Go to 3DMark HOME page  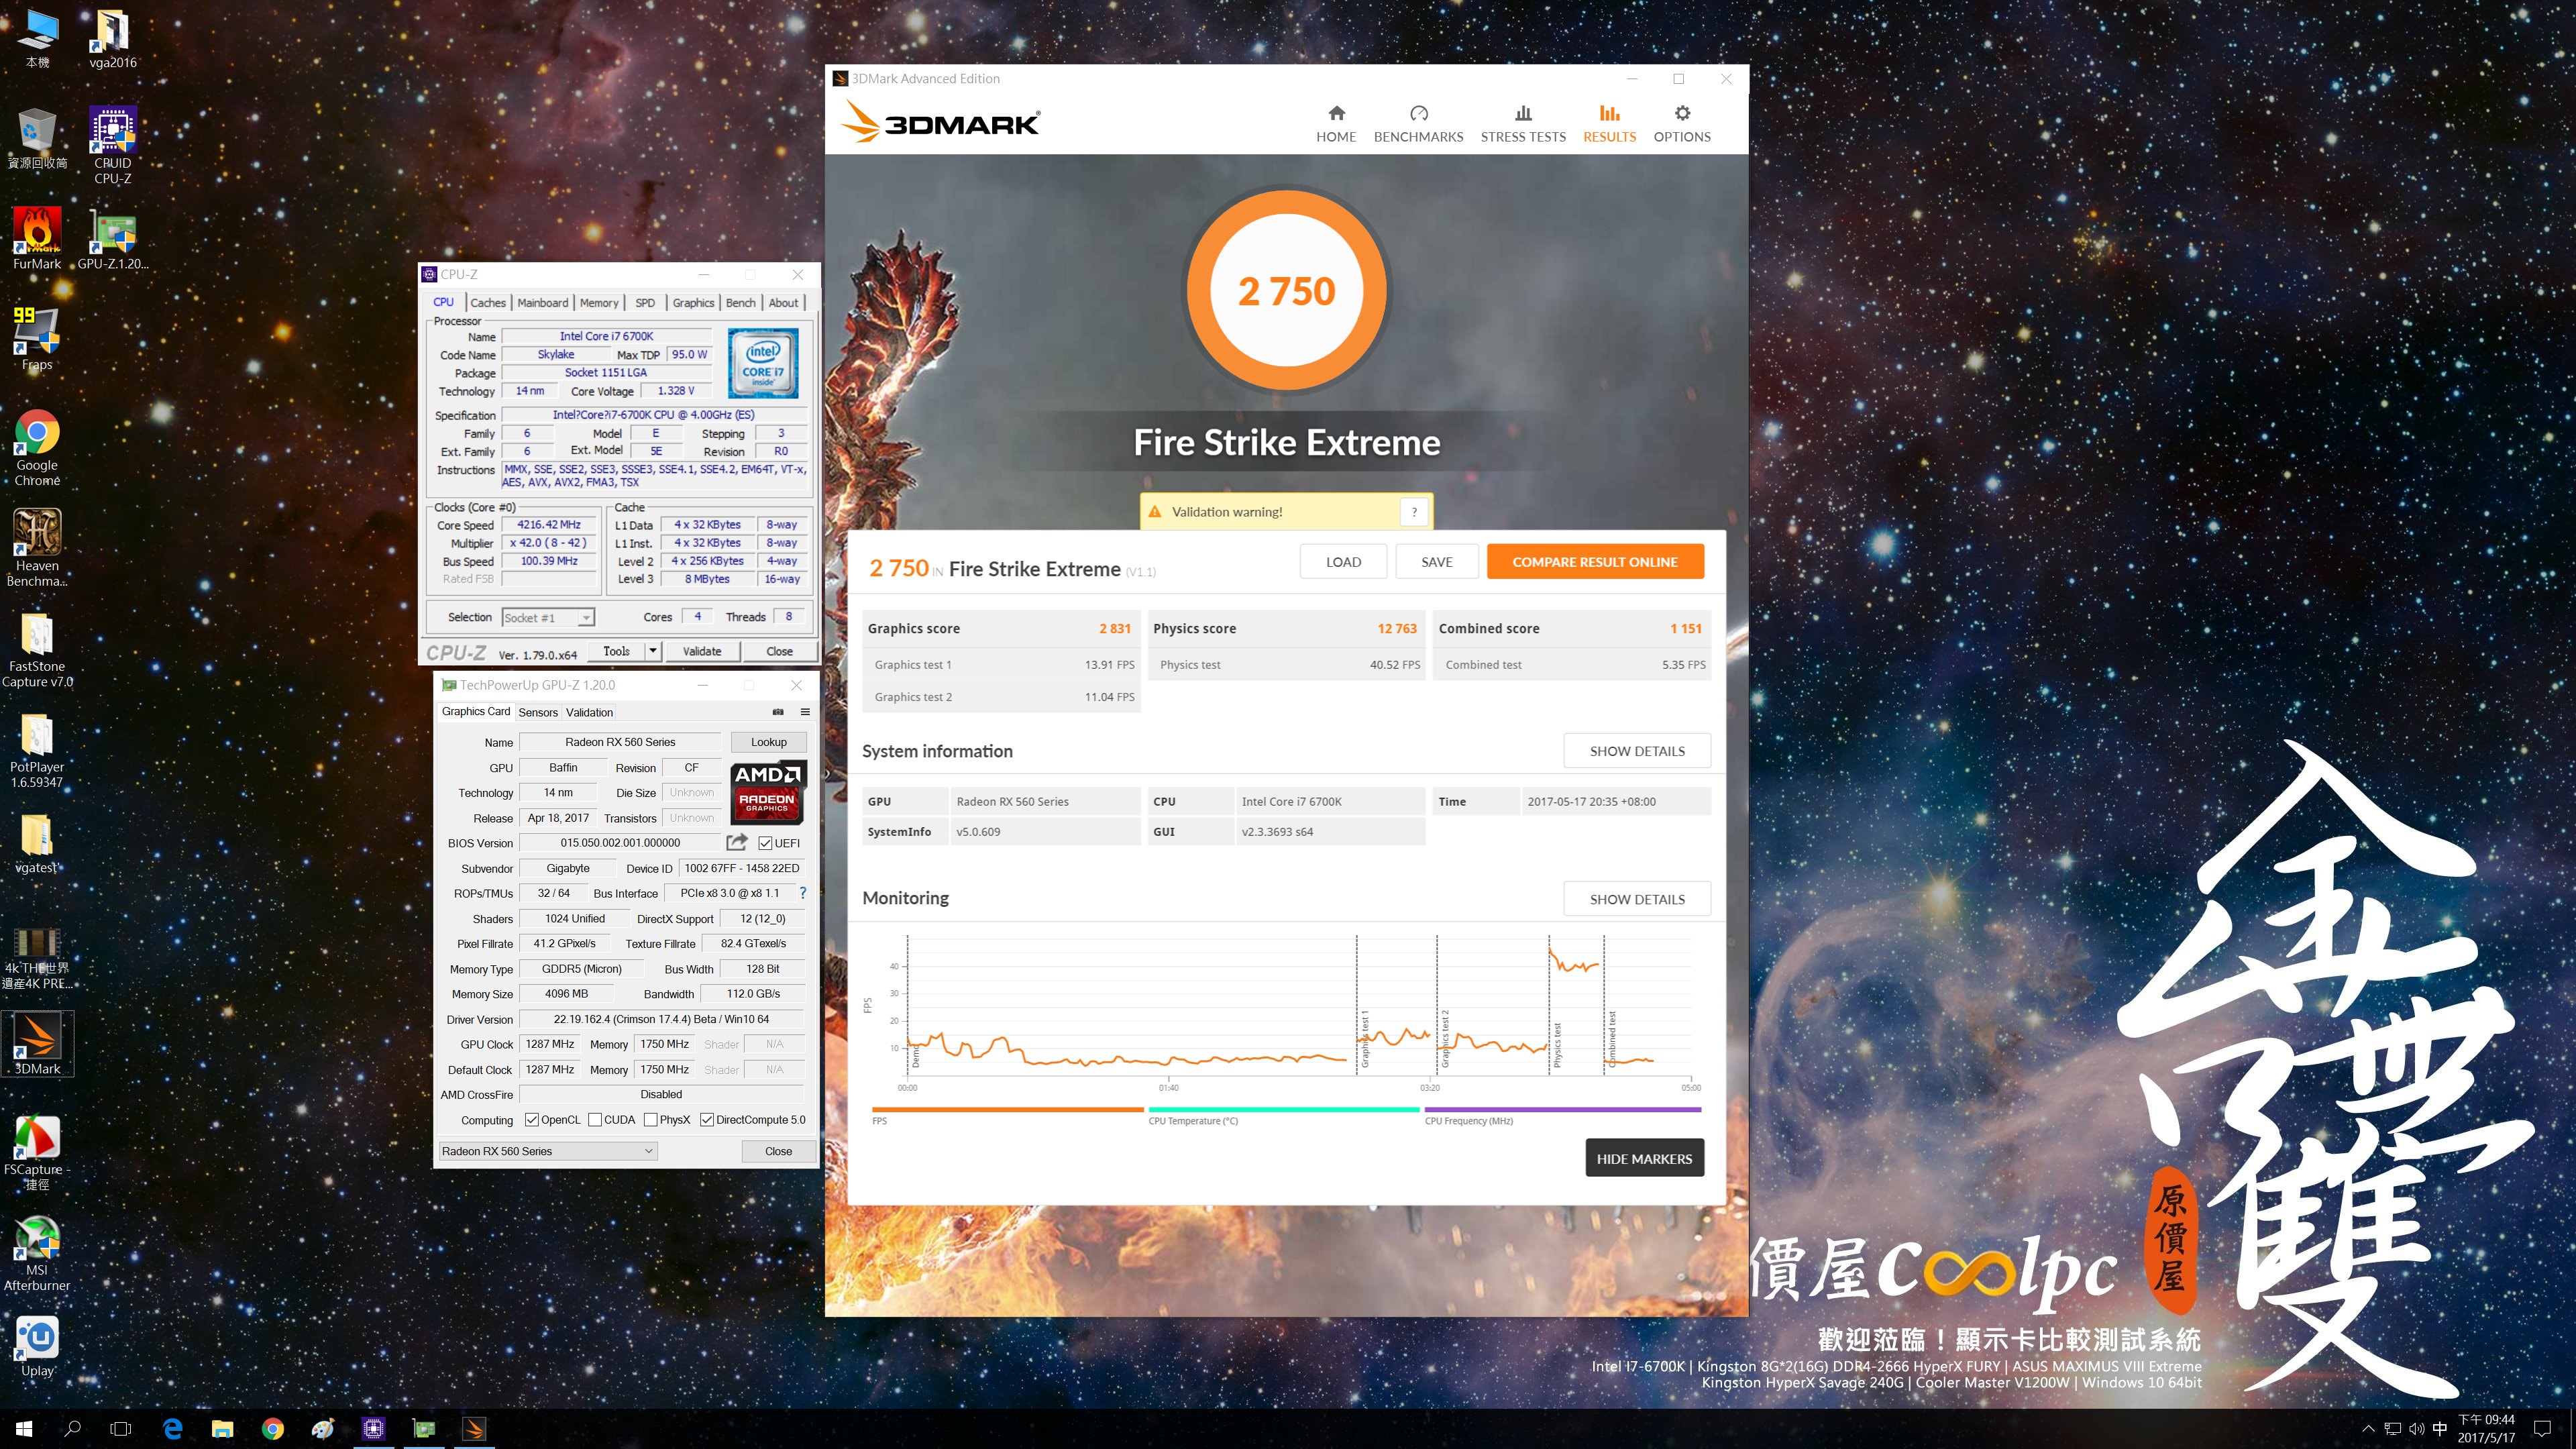pyautogui.click(x=1336, y=124)
